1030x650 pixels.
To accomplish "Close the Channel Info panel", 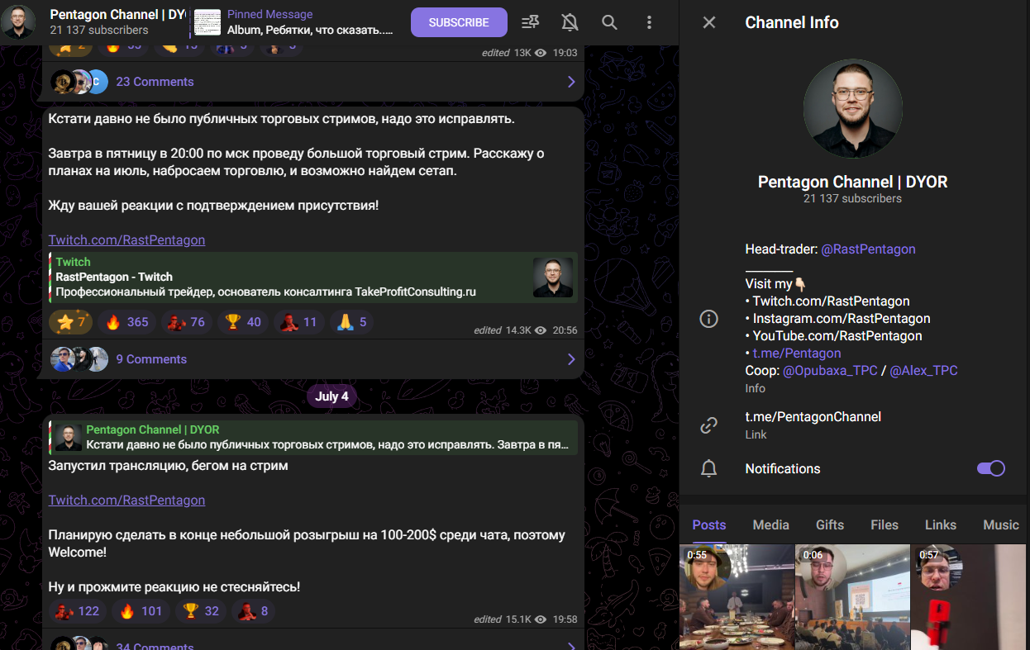I will (x=709, y=22).
